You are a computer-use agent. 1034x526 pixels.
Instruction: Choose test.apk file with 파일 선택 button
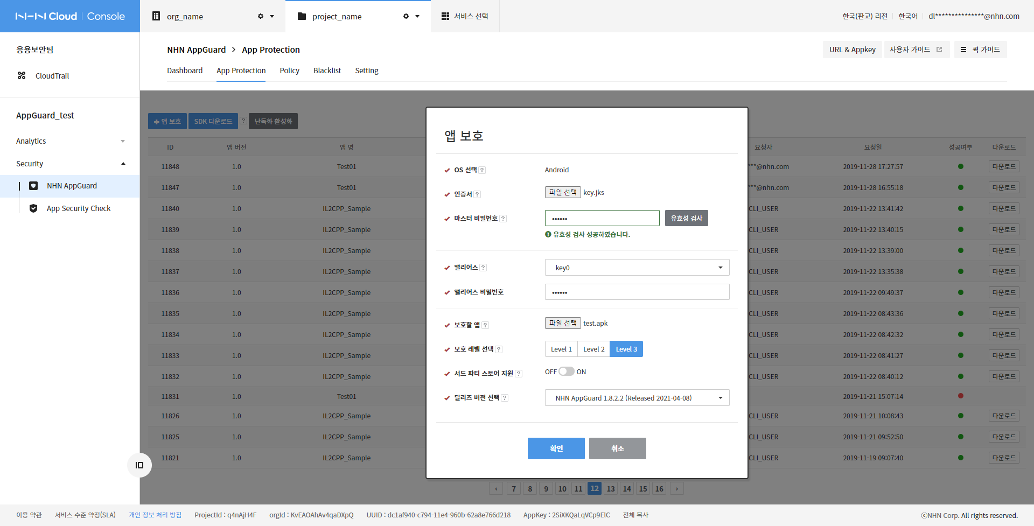563,323
